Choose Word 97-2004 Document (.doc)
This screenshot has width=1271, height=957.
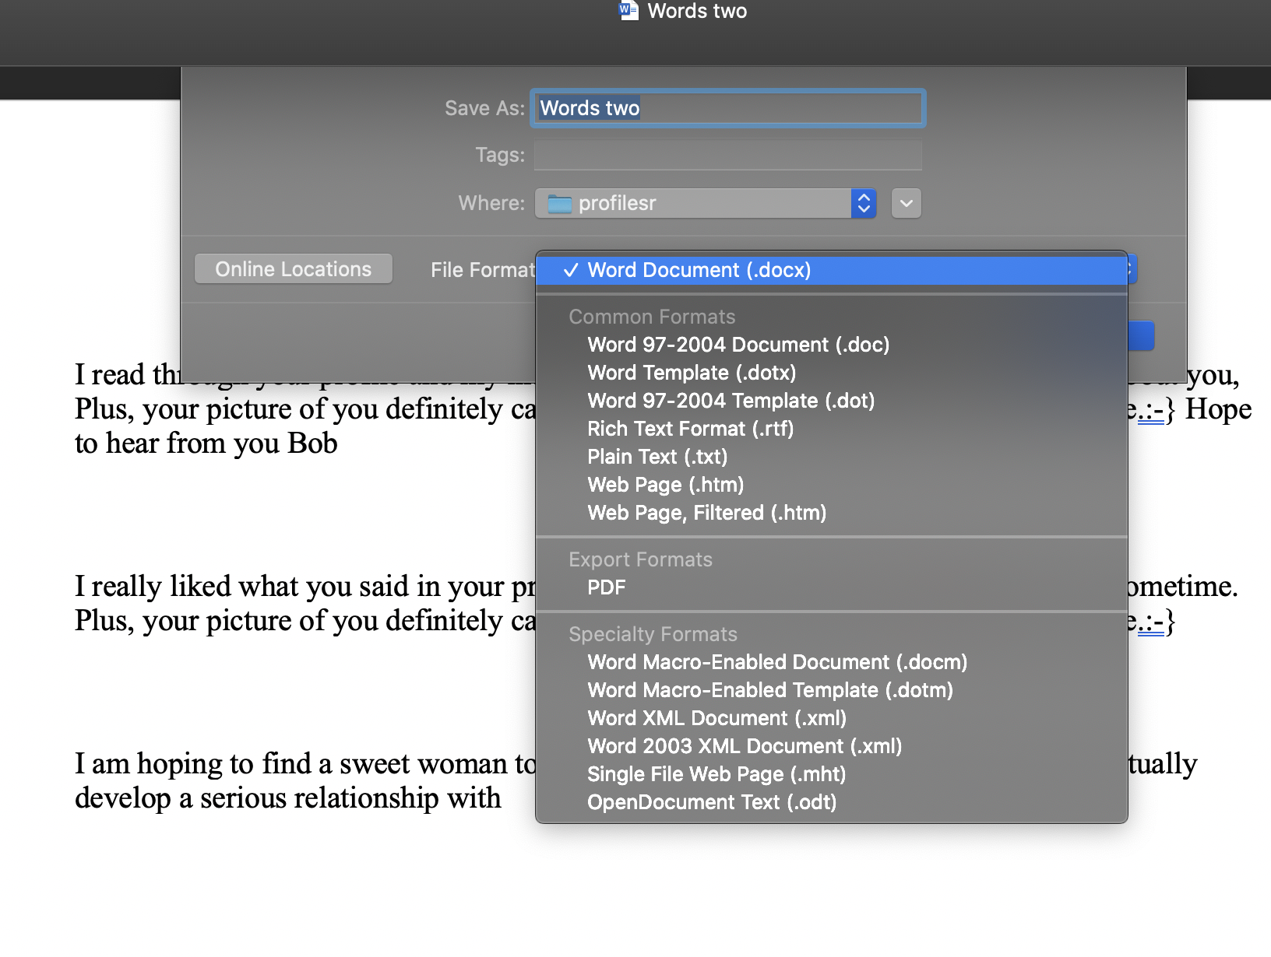pyautogui.click(x=832, y=345)
